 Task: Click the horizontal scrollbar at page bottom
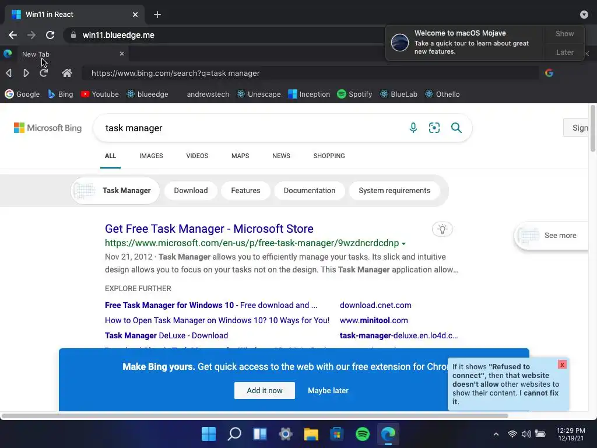click(255, 415)
